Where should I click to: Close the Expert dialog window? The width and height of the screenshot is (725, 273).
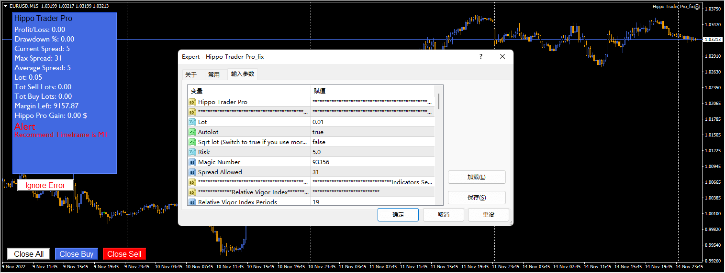[x=502, y=56]
